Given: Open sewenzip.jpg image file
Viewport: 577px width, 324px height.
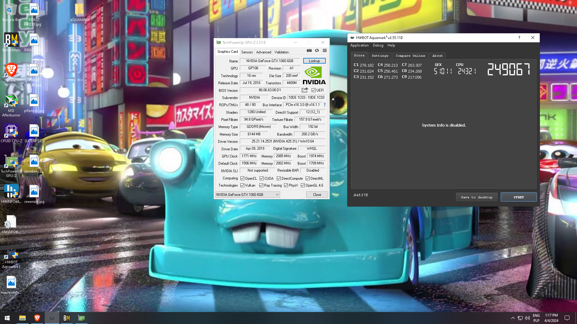Looking at the screenshot, I should point(34,194).
